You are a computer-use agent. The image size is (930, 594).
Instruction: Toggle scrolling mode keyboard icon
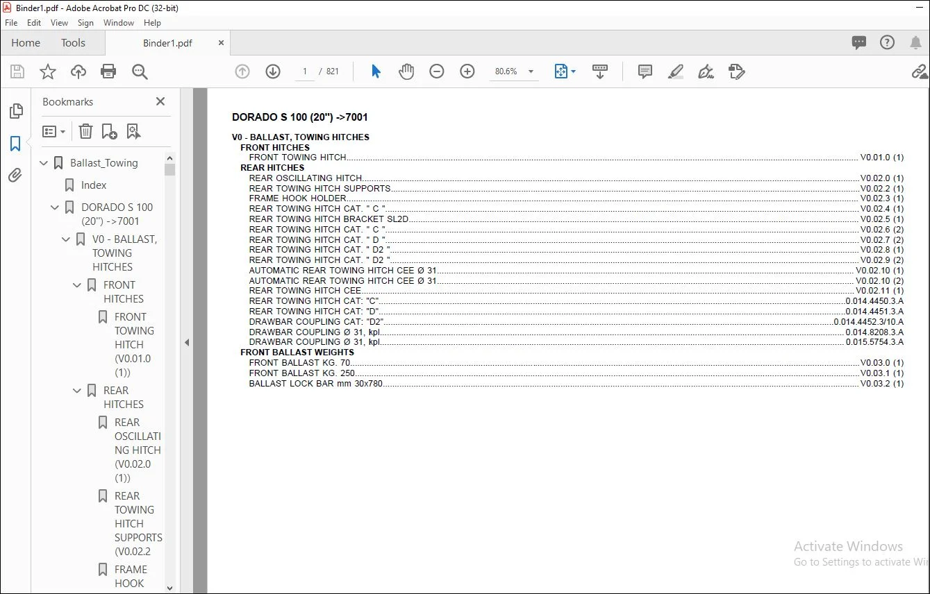point(600,71)
